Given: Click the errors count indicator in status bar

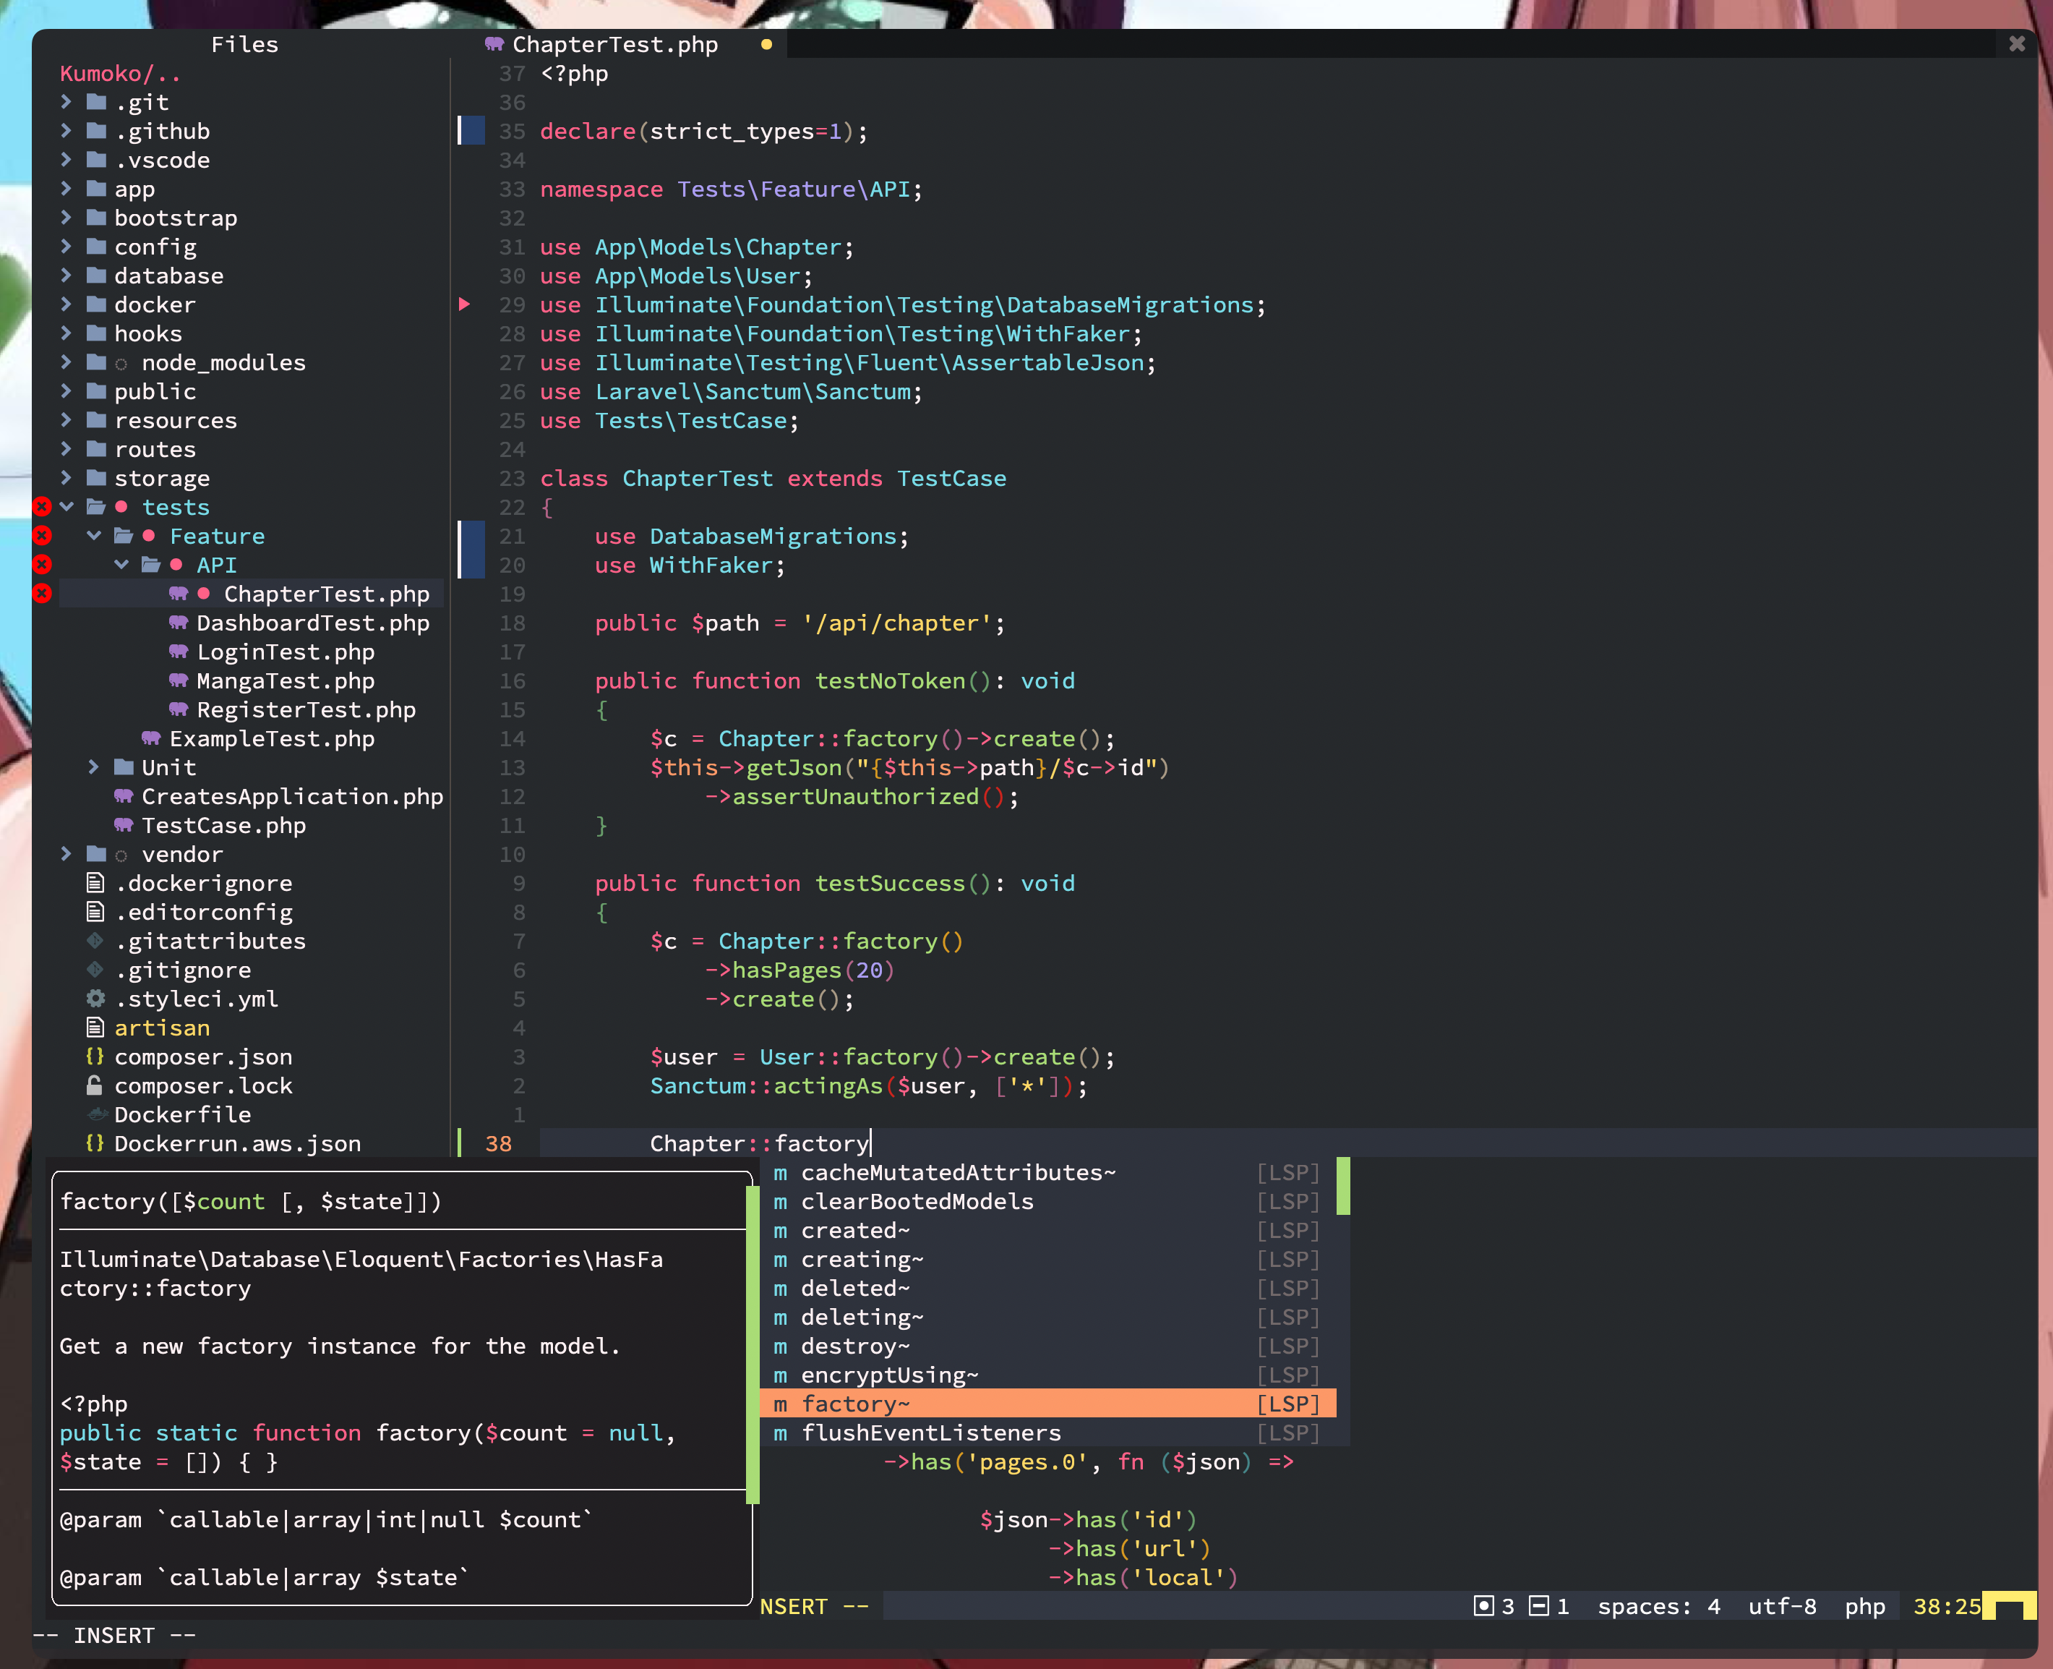Looking at the screenshot, I should coord(1493,1607).
